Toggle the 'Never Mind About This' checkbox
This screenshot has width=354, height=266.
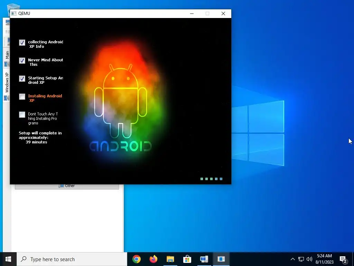tap(22, 61)
